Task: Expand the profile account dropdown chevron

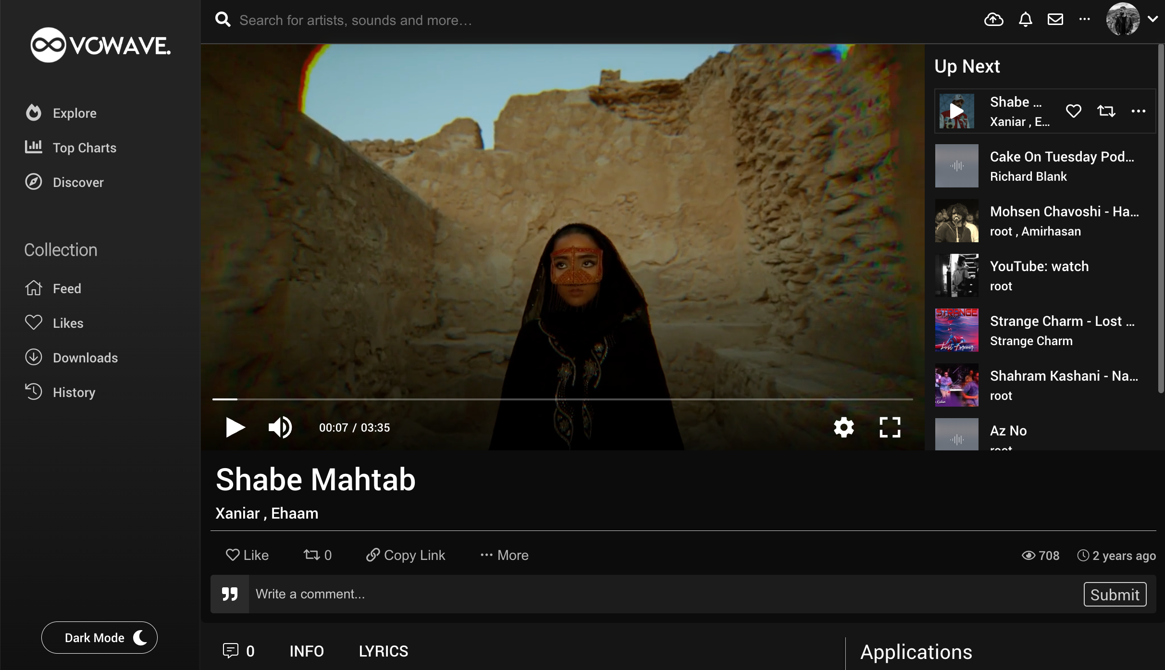Action: [x=1153, y=19]
